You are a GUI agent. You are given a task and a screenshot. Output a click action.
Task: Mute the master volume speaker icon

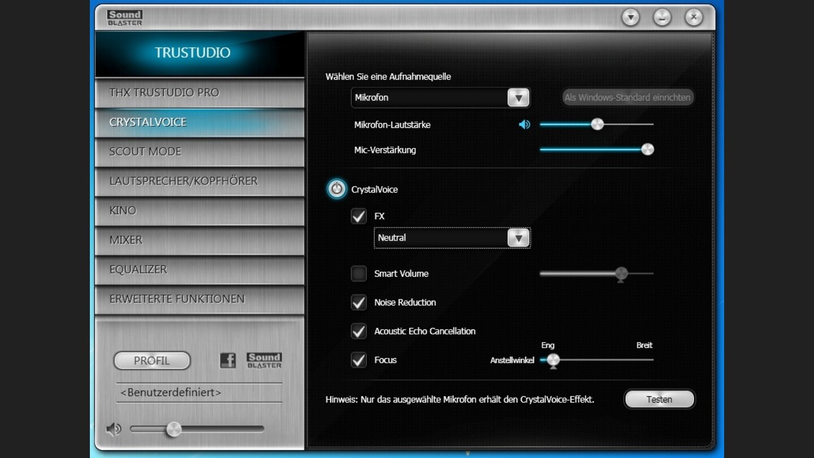coord(114,430)
